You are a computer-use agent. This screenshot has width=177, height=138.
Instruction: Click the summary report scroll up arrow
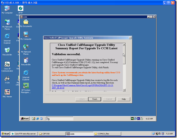click(x=124, y=44)
